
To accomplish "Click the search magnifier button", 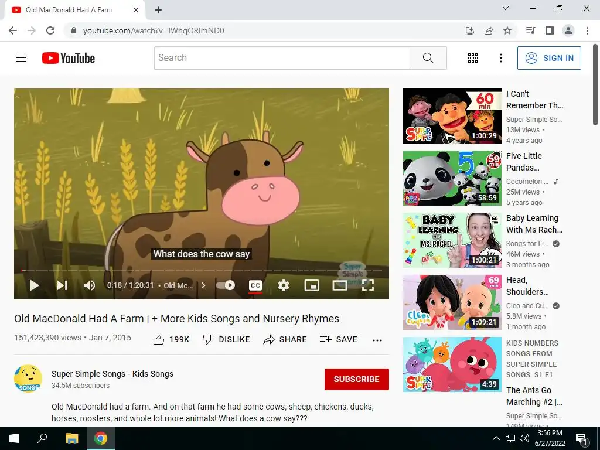I will tap(428, 58).
